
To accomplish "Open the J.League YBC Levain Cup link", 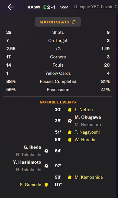I will tap(95, 7).
